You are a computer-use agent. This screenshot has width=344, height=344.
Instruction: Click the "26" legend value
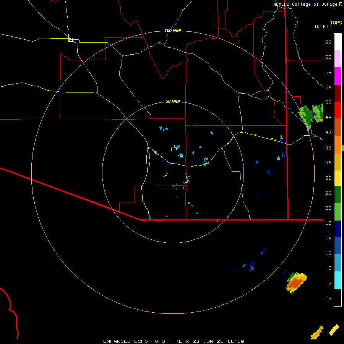pyautogui.click(x=328, y=193)
